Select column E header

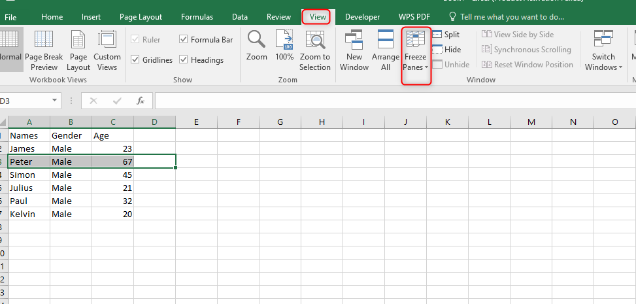tap(196, 122)
